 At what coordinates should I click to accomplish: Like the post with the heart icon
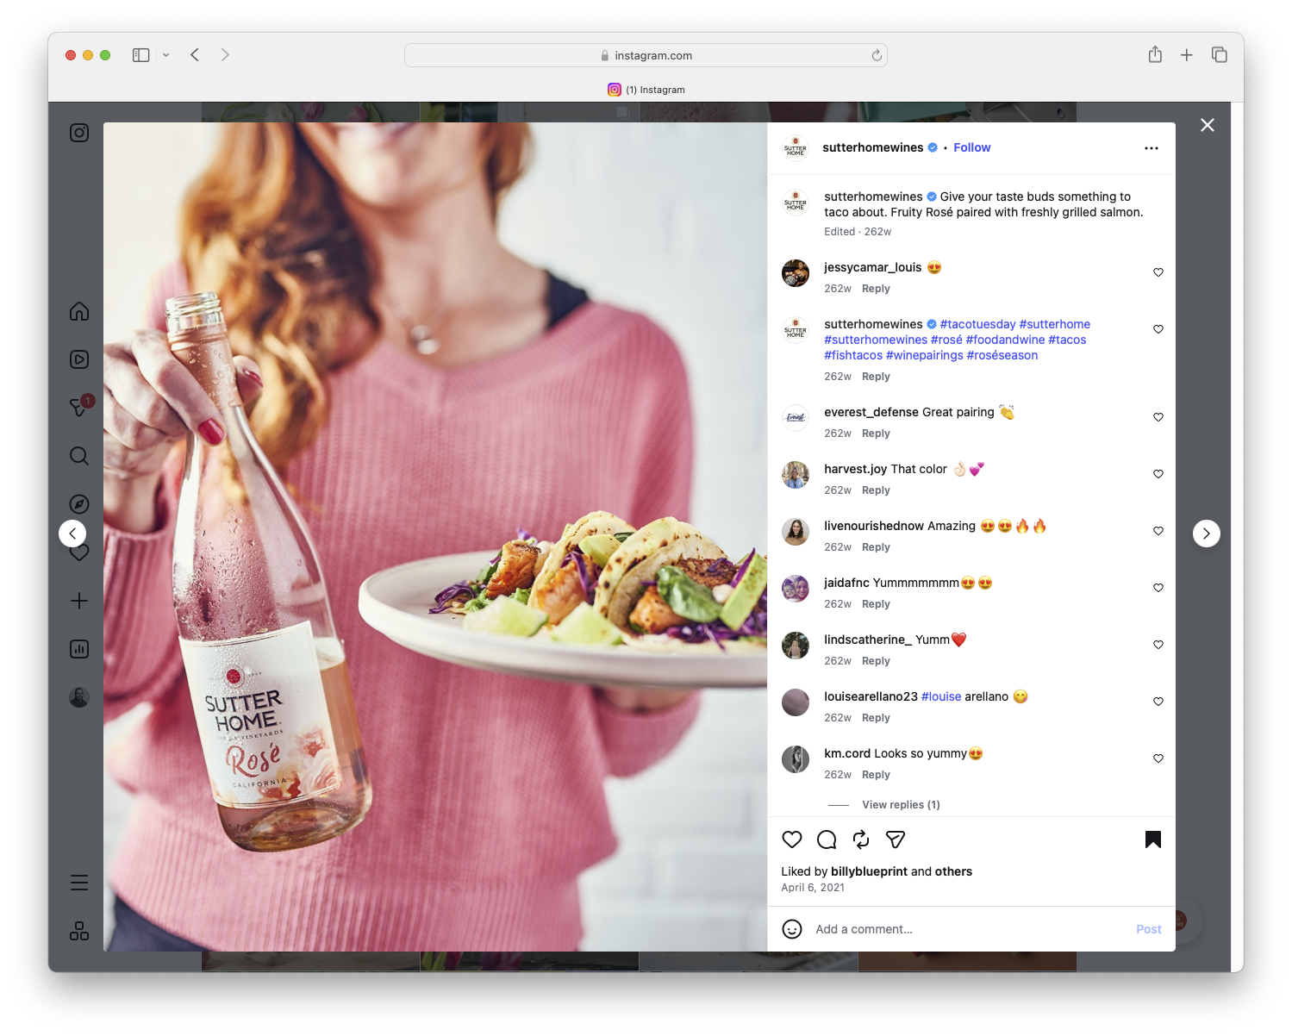tap(792, 839)
